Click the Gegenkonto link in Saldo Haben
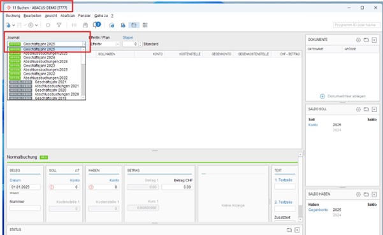The height and width of the screenshot is (235, 383). [318, 210]
